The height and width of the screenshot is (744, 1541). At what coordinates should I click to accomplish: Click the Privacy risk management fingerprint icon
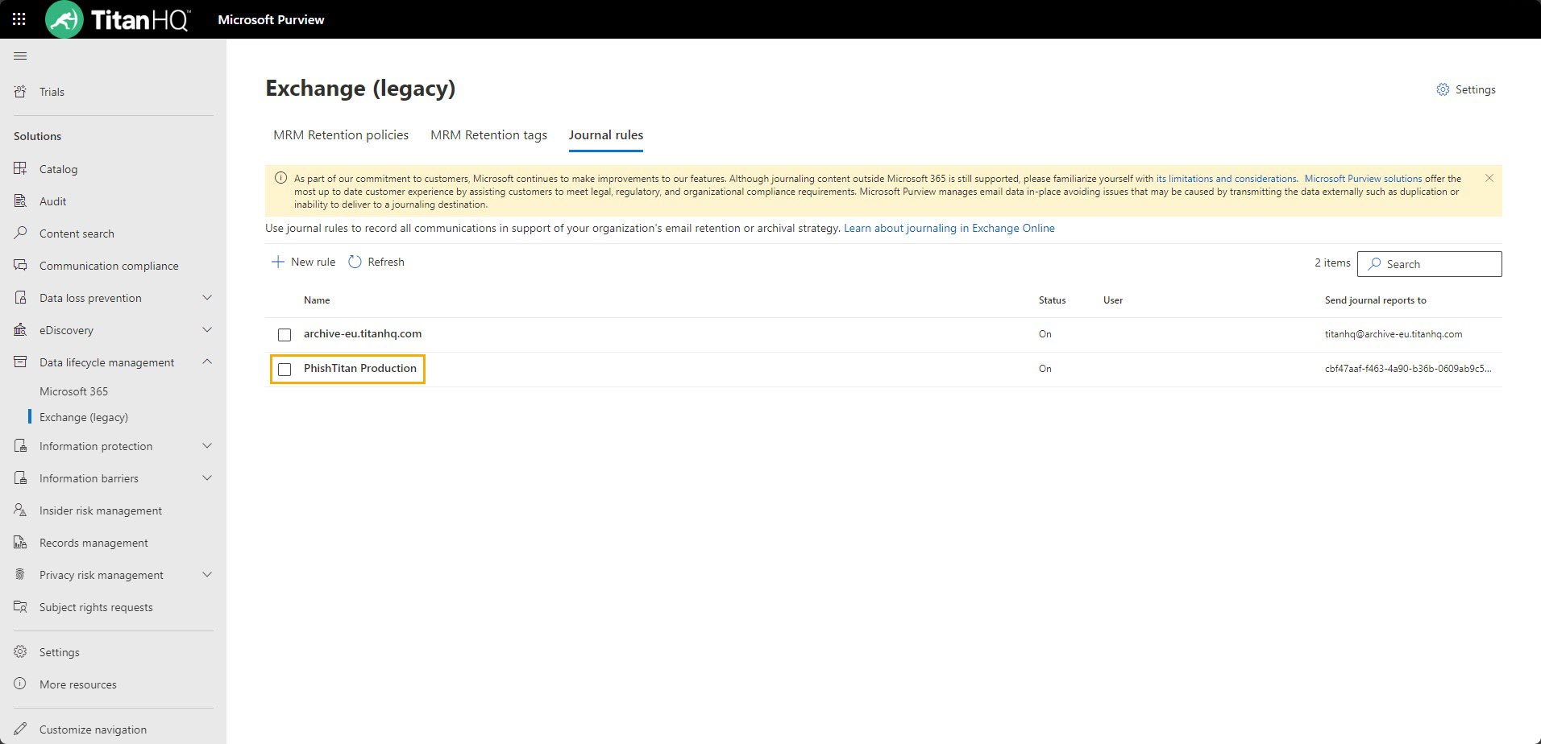[x=21, y=575]
